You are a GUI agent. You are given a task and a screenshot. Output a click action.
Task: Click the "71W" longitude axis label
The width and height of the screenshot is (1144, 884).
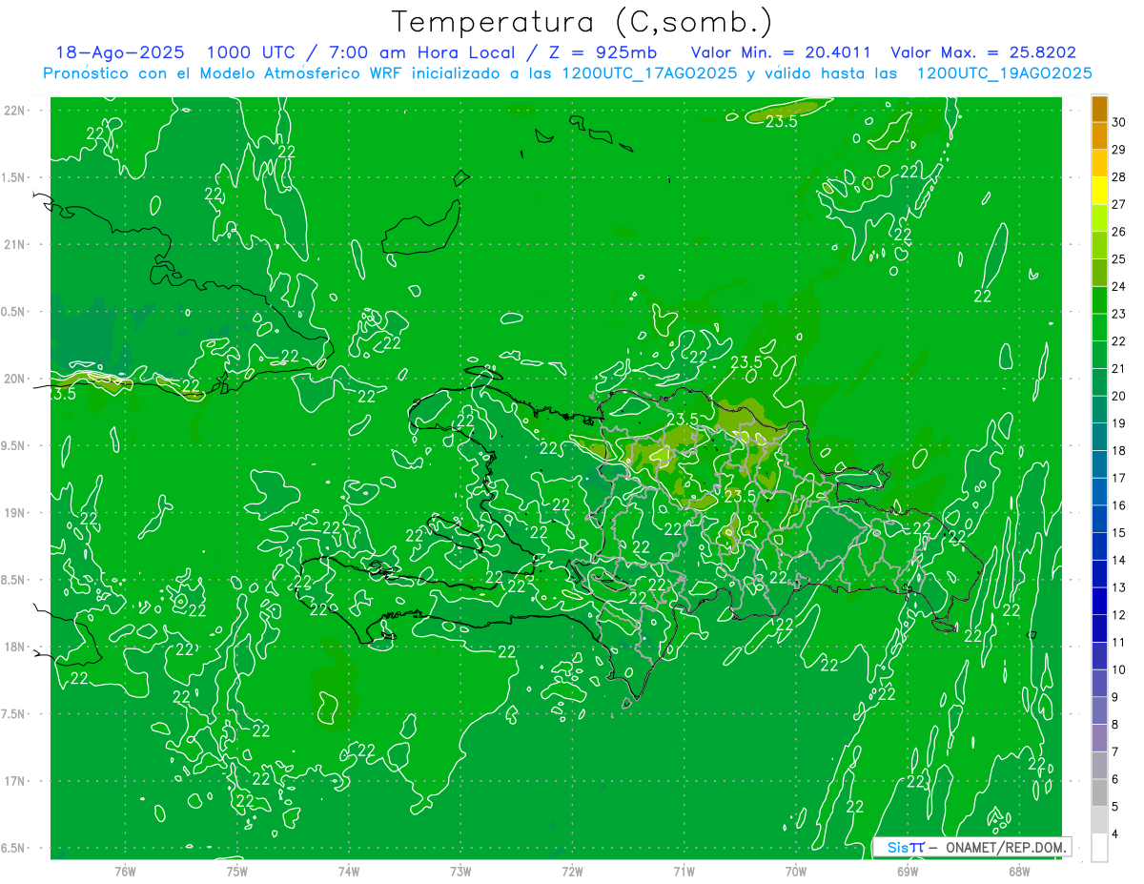point(684,872)
